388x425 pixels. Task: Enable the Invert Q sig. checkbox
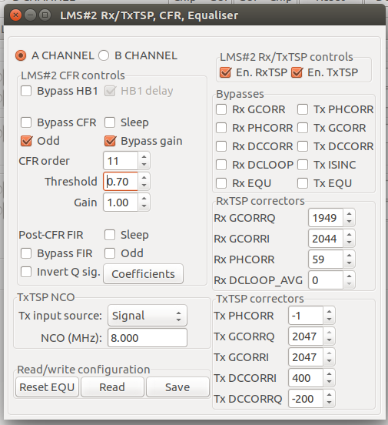click(x=26, y=272)
